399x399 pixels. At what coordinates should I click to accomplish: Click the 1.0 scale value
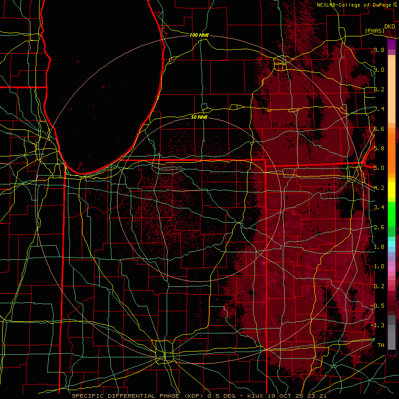pyautogui.click(x=379, y=266)
